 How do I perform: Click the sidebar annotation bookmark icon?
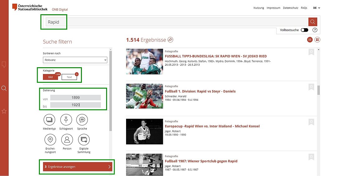(4, 65)
